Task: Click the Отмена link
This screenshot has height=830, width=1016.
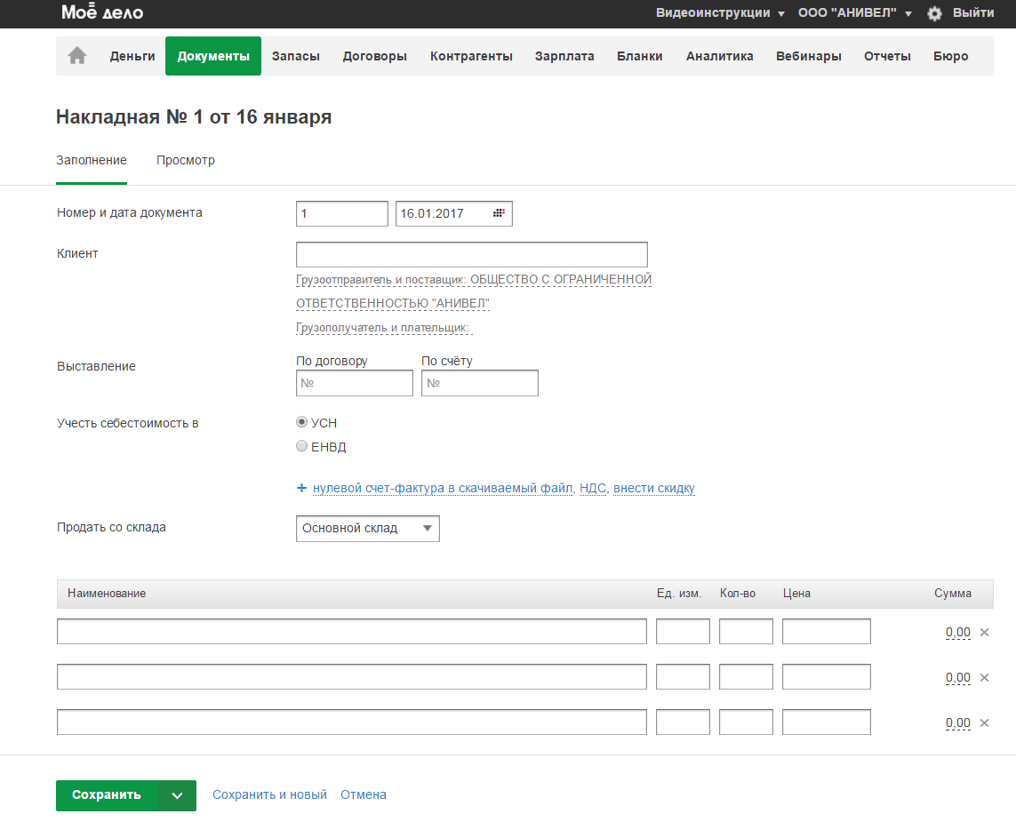Action: coord(364,795)
